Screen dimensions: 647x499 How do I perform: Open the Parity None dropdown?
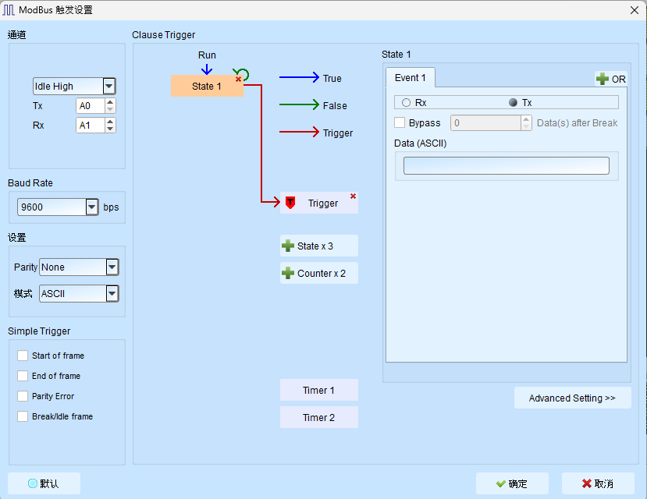[112, 267]
